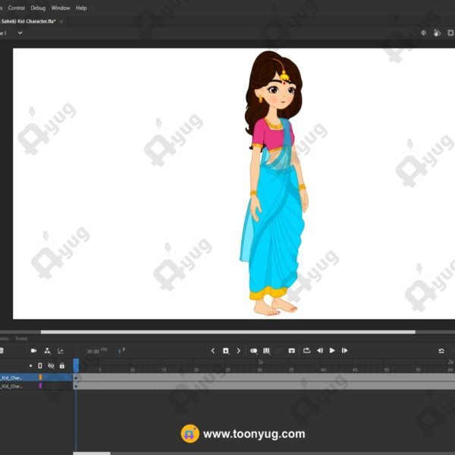Screen dimensions: 455x455
Task: Click the current frame number field
Action: (x=121, y=351)
